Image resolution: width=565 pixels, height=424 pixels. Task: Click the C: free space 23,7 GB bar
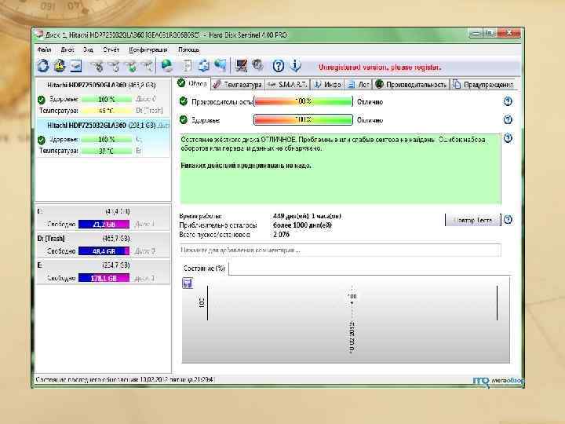coord(104,225)
